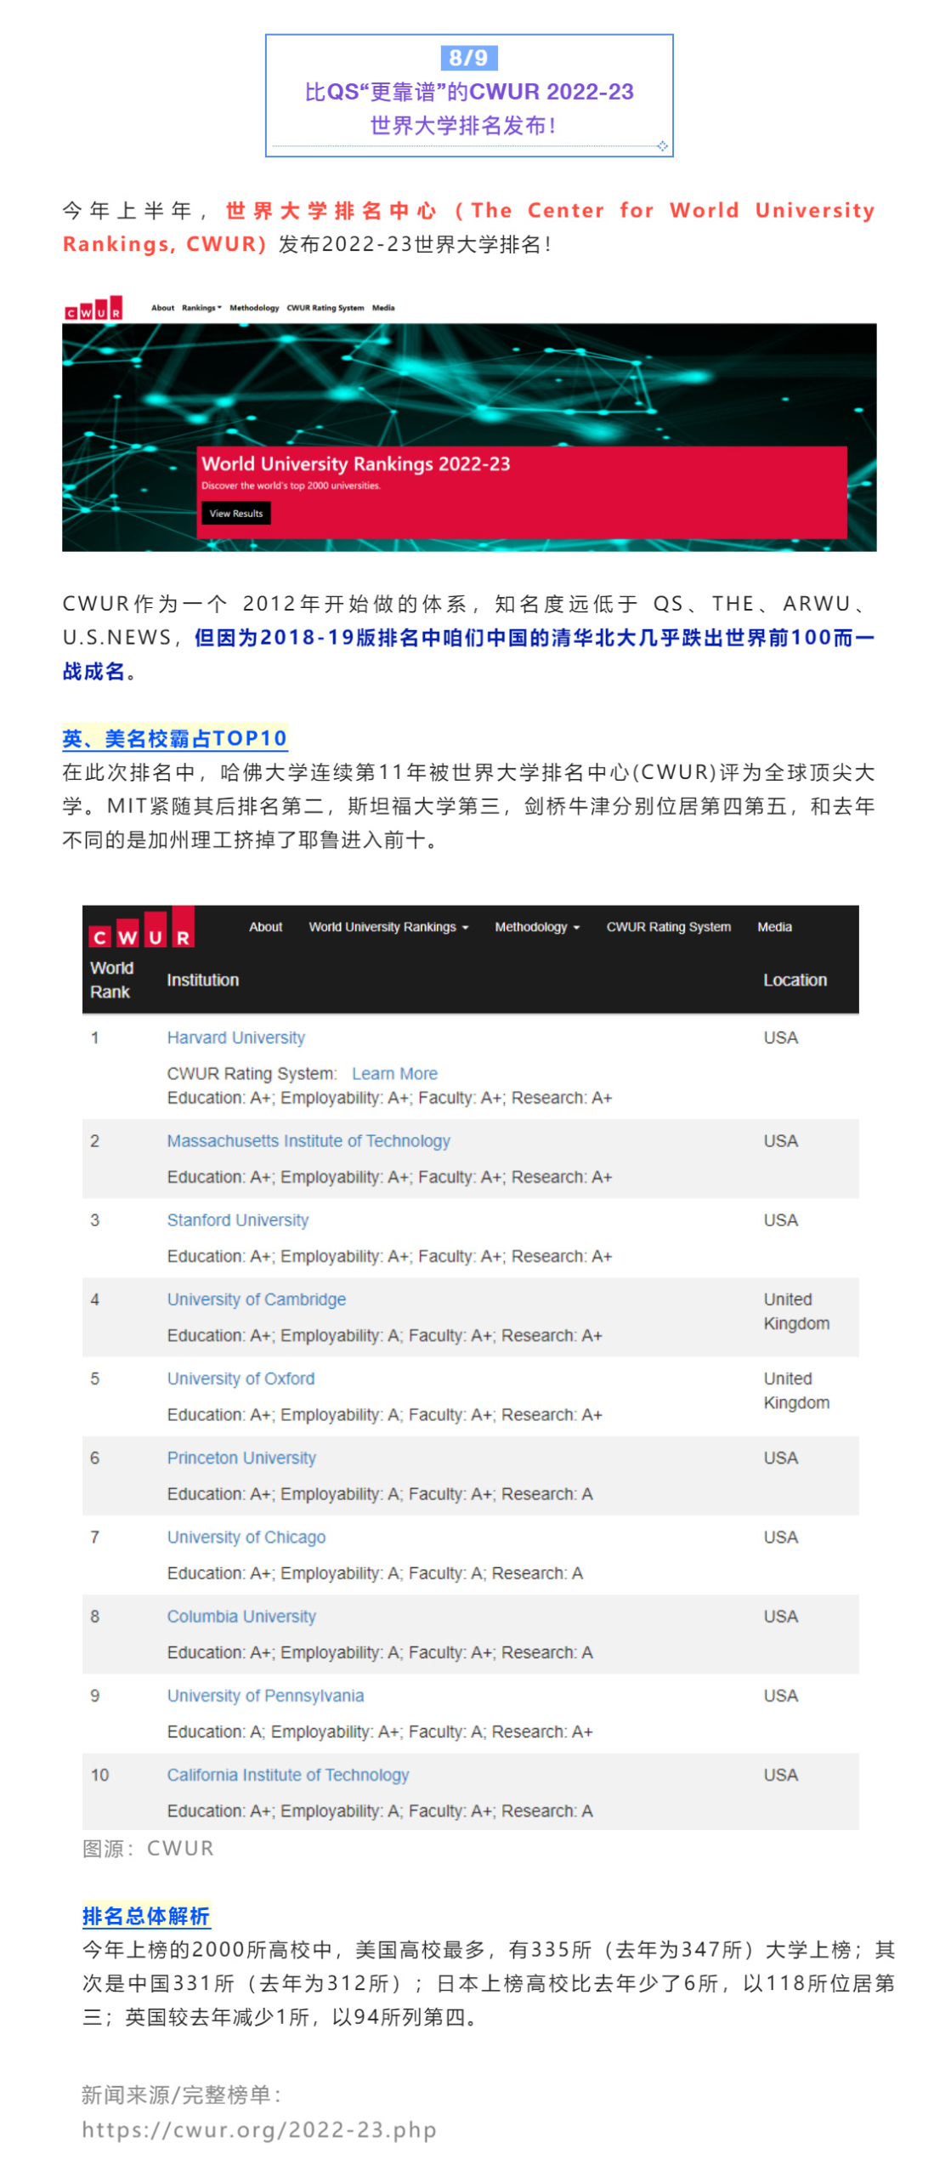Click Pennsylvania's rating line: Employability A+
Viewport: 934px width, 2177px height.
[x=380, y=1731]
